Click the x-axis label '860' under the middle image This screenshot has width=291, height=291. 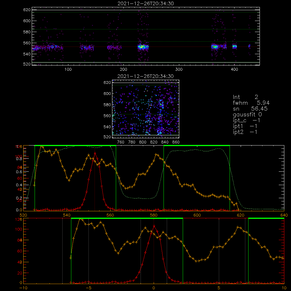(x=176, y=142)
